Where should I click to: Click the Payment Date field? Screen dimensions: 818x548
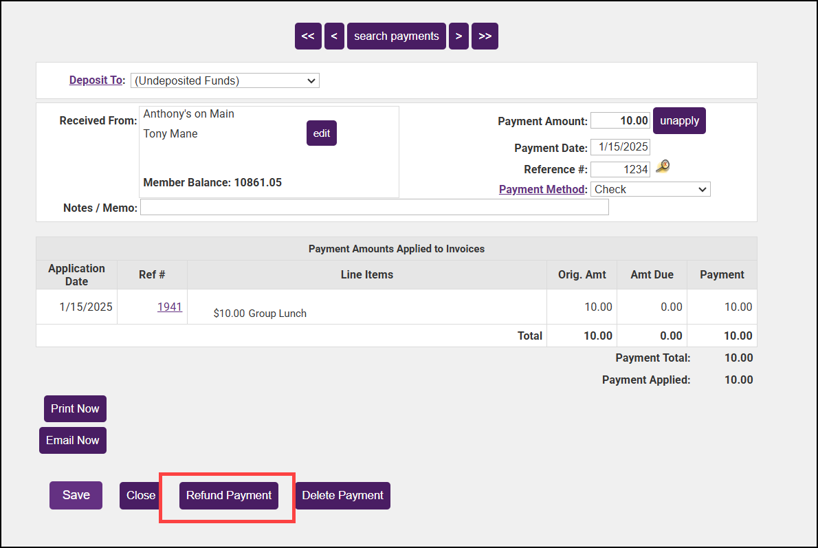pos(620,147)
